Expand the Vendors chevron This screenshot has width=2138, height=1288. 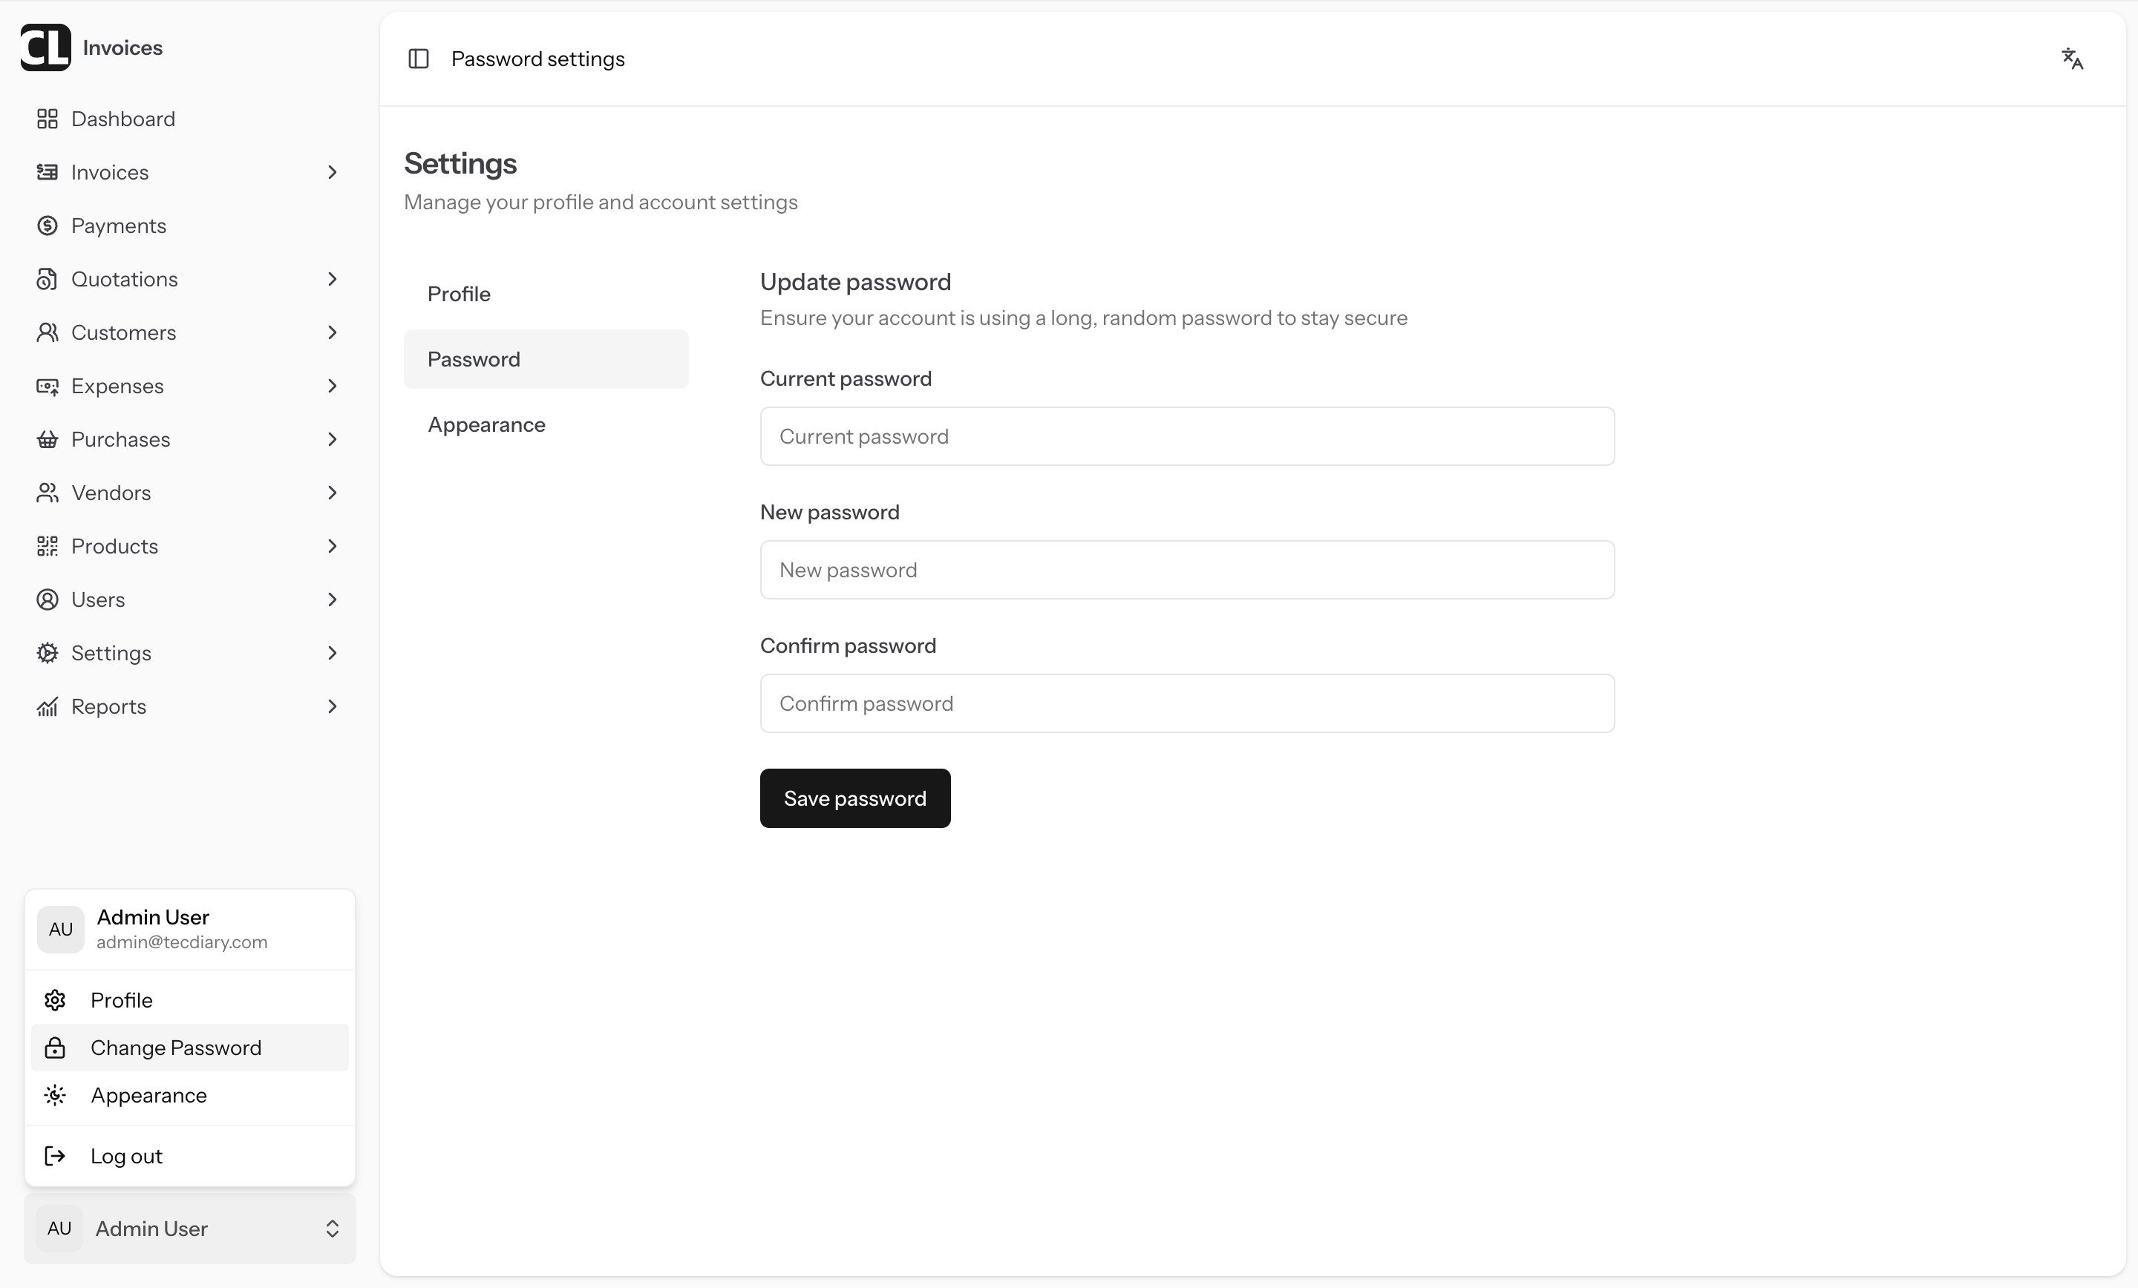[333, 493]
